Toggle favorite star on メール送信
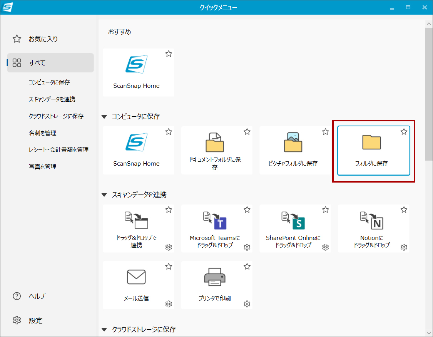 (168, 266)
